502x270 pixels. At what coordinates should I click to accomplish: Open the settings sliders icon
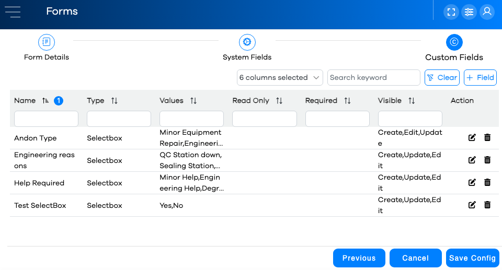tap(469, 12)
